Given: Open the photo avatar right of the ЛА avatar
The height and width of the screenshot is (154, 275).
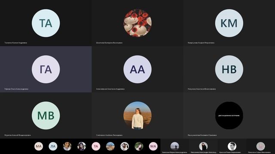Looking at the screenshot, I should (67, 146).
